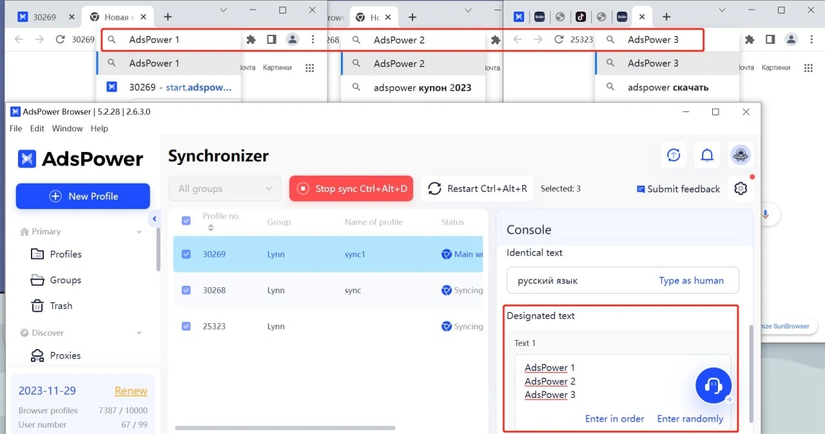Open the File menu

click(x=16, y=128)
